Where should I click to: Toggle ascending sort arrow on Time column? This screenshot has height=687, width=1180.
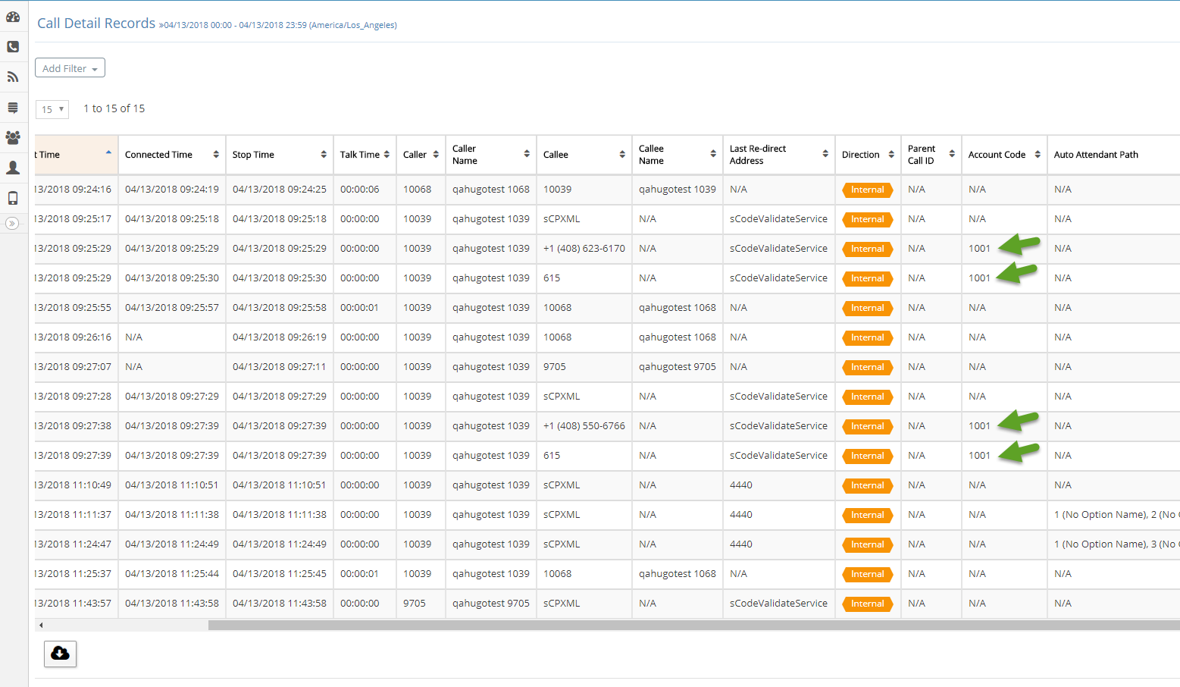click(x=108, y=152)
